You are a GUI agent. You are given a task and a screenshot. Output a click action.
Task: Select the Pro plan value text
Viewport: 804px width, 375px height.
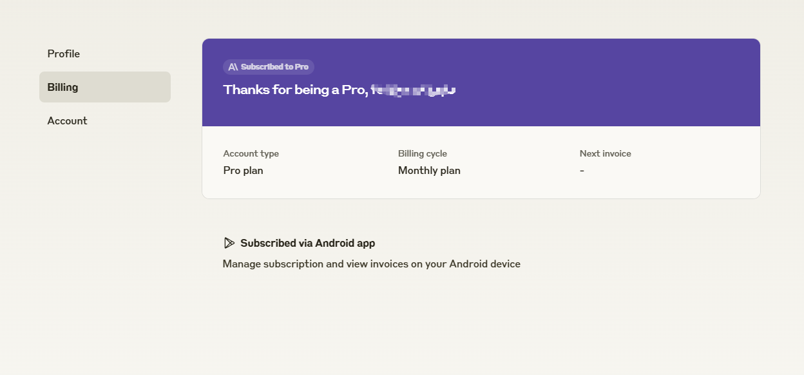243,171
